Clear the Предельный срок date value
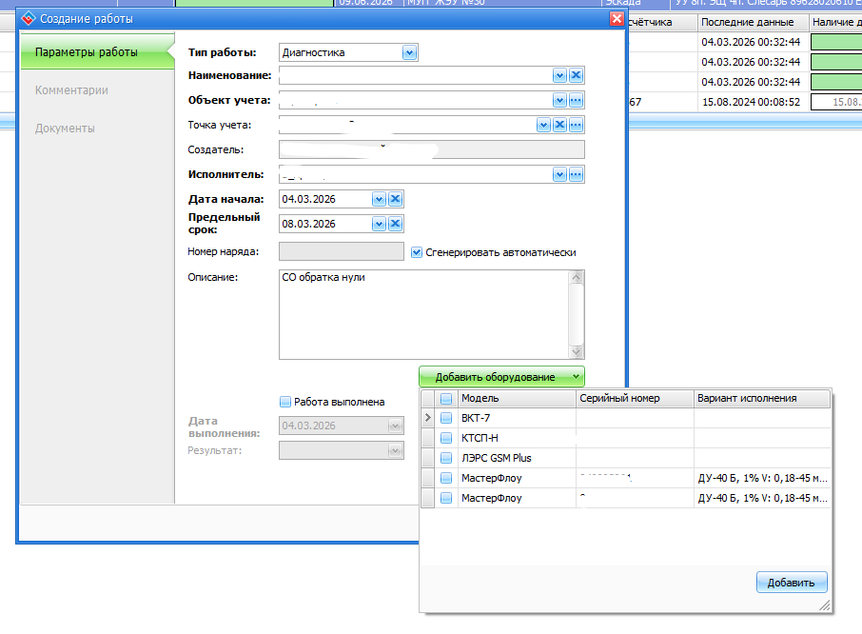The width and height of the screenshot is (862, 634). [x=395, y=224]
